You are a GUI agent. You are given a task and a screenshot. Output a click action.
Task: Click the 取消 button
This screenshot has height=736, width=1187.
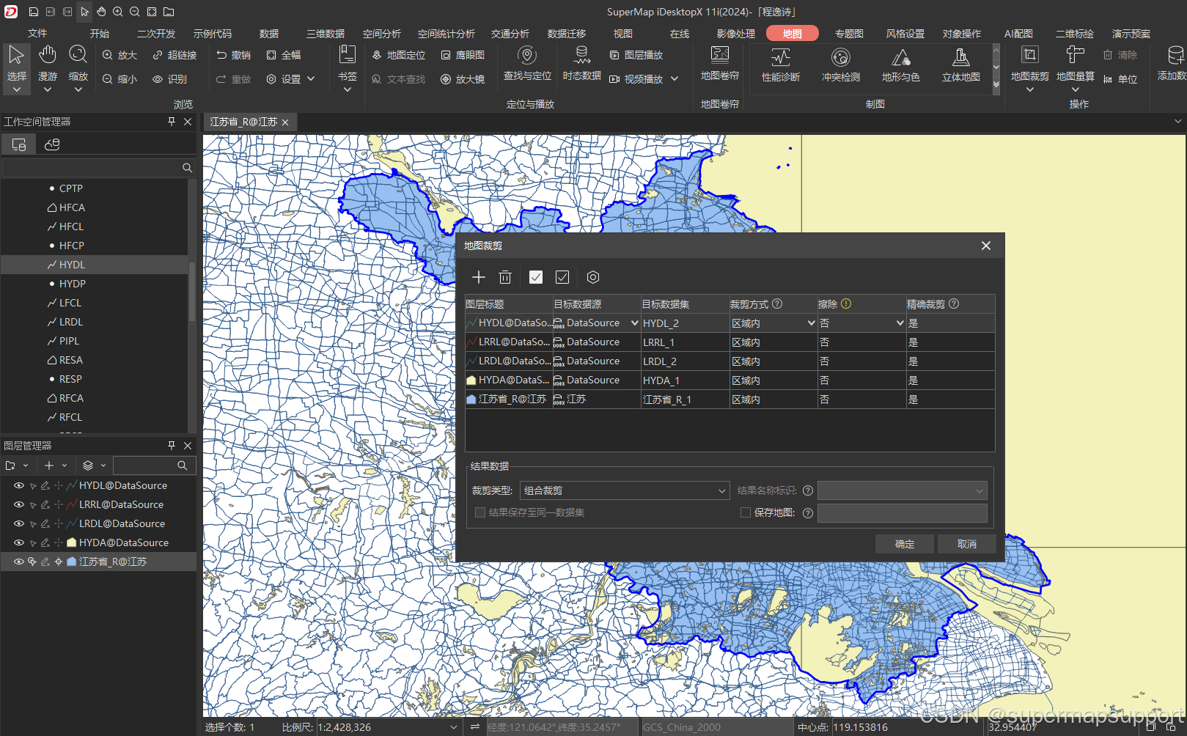(966, 544)
